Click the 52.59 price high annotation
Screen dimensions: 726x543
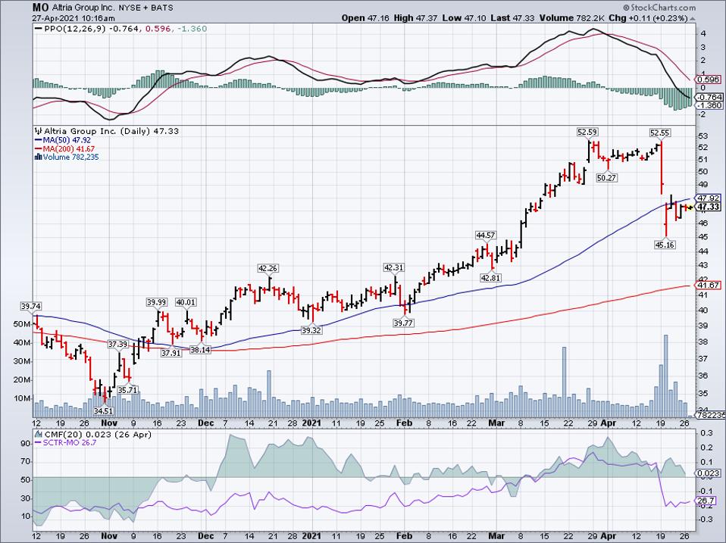[587, 133]
